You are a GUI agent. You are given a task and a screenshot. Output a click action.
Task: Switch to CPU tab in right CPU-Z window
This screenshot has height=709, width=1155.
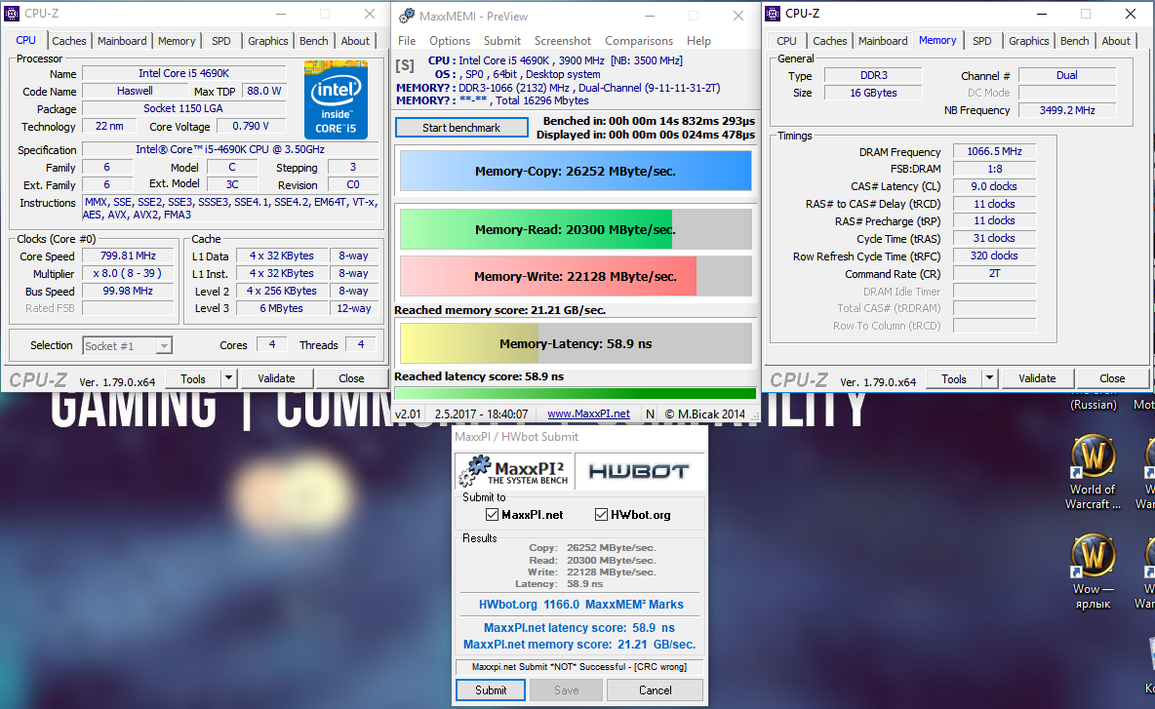(786, 41)
